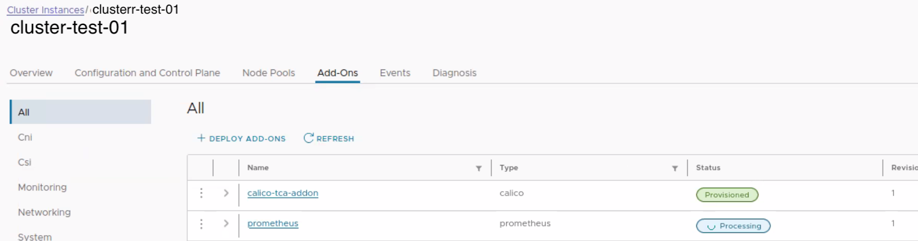Select the Monitoring category in sidebar
This screenshot has width=918, height=241.
(x=42, y=188)
